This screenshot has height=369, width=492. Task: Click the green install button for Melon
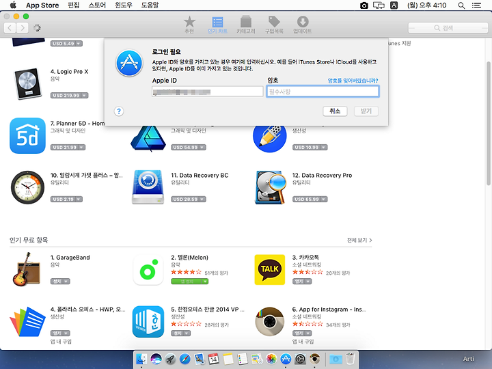pyautogui.click(x=189, y=282)
